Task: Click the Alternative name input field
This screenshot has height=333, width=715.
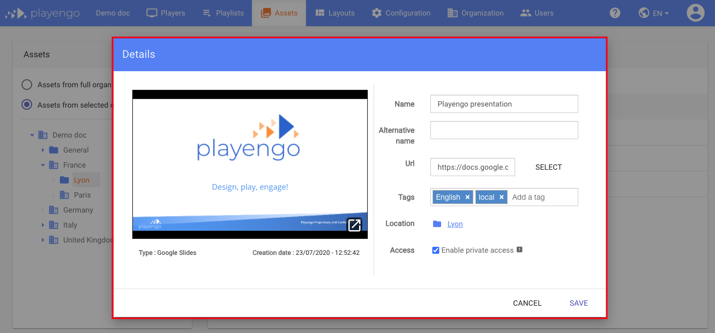Action: tap(504, 130)
